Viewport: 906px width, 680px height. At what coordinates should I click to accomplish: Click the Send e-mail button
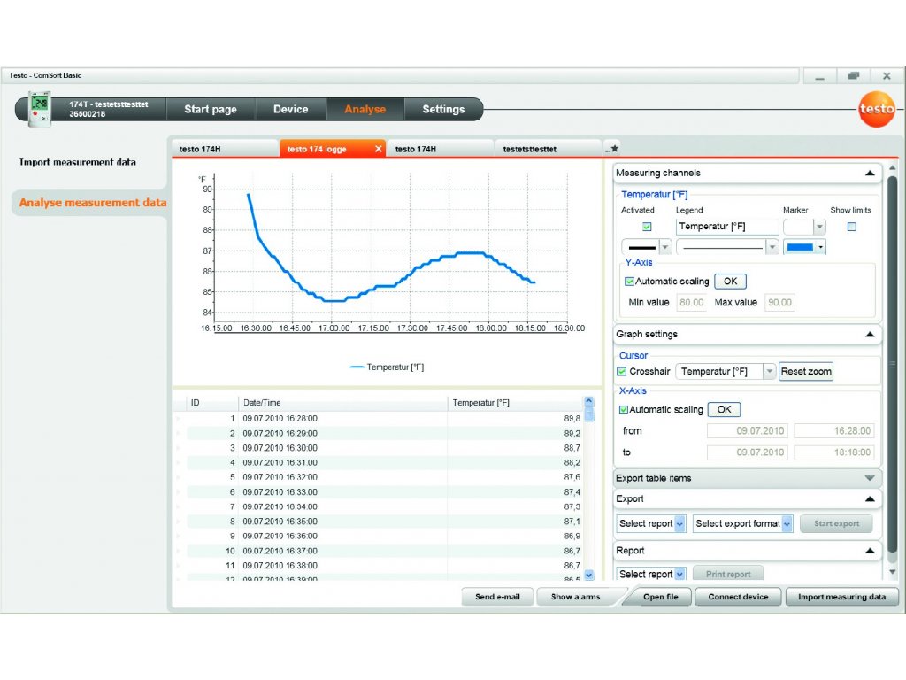pos(497,597)
